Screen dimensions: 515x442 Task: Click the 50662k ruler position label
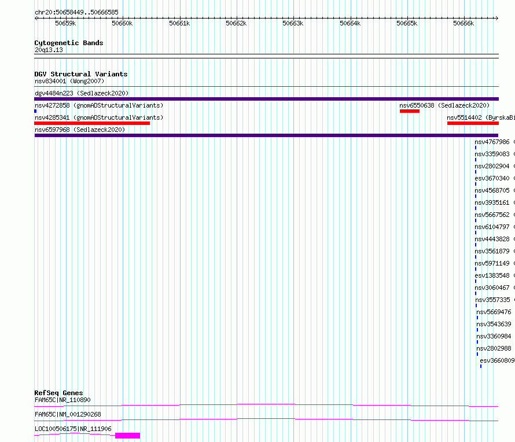[236, 23]
